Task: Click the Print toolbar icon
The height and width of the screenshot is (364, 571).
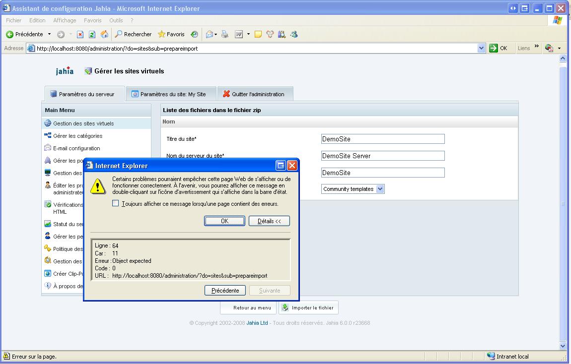Action: 225,34
